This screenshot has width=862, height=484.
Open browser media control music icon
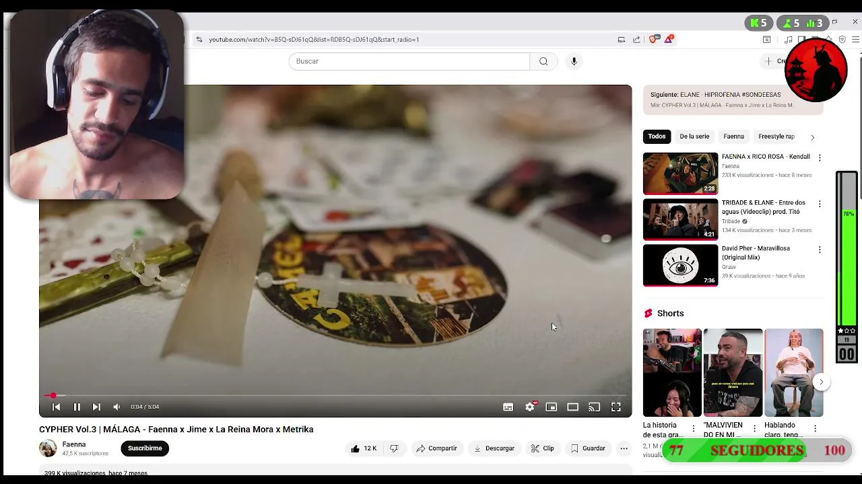pyautogui.click(x=789, y=40)
